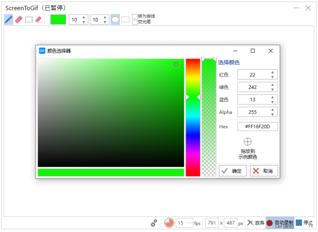The image size is (318, 232).
Task: Select the pen drawing tool
Action: click(x=8, y=19)
